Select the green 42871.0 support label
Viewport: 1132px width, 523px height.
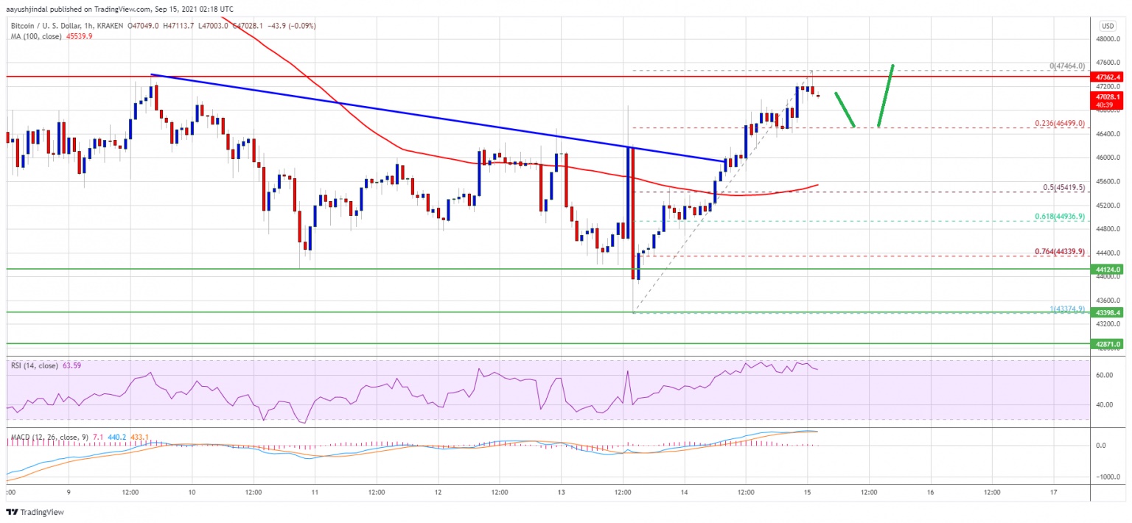point(1108,344)
